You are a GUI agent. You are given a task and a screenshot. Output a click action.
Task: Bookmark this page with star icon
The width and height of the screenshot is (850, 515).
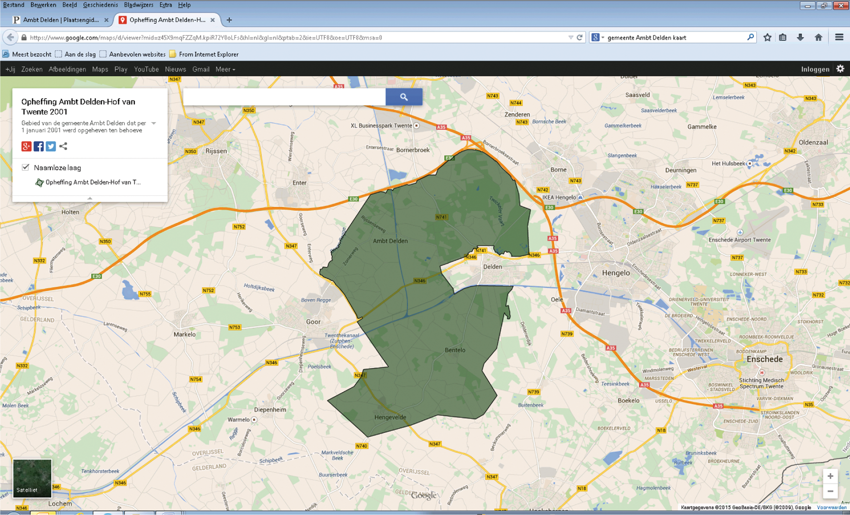coord(767,37)
